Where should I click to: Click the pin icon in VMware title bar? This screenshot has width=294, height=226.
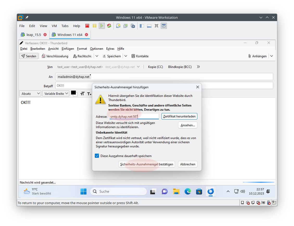[27, 17]
